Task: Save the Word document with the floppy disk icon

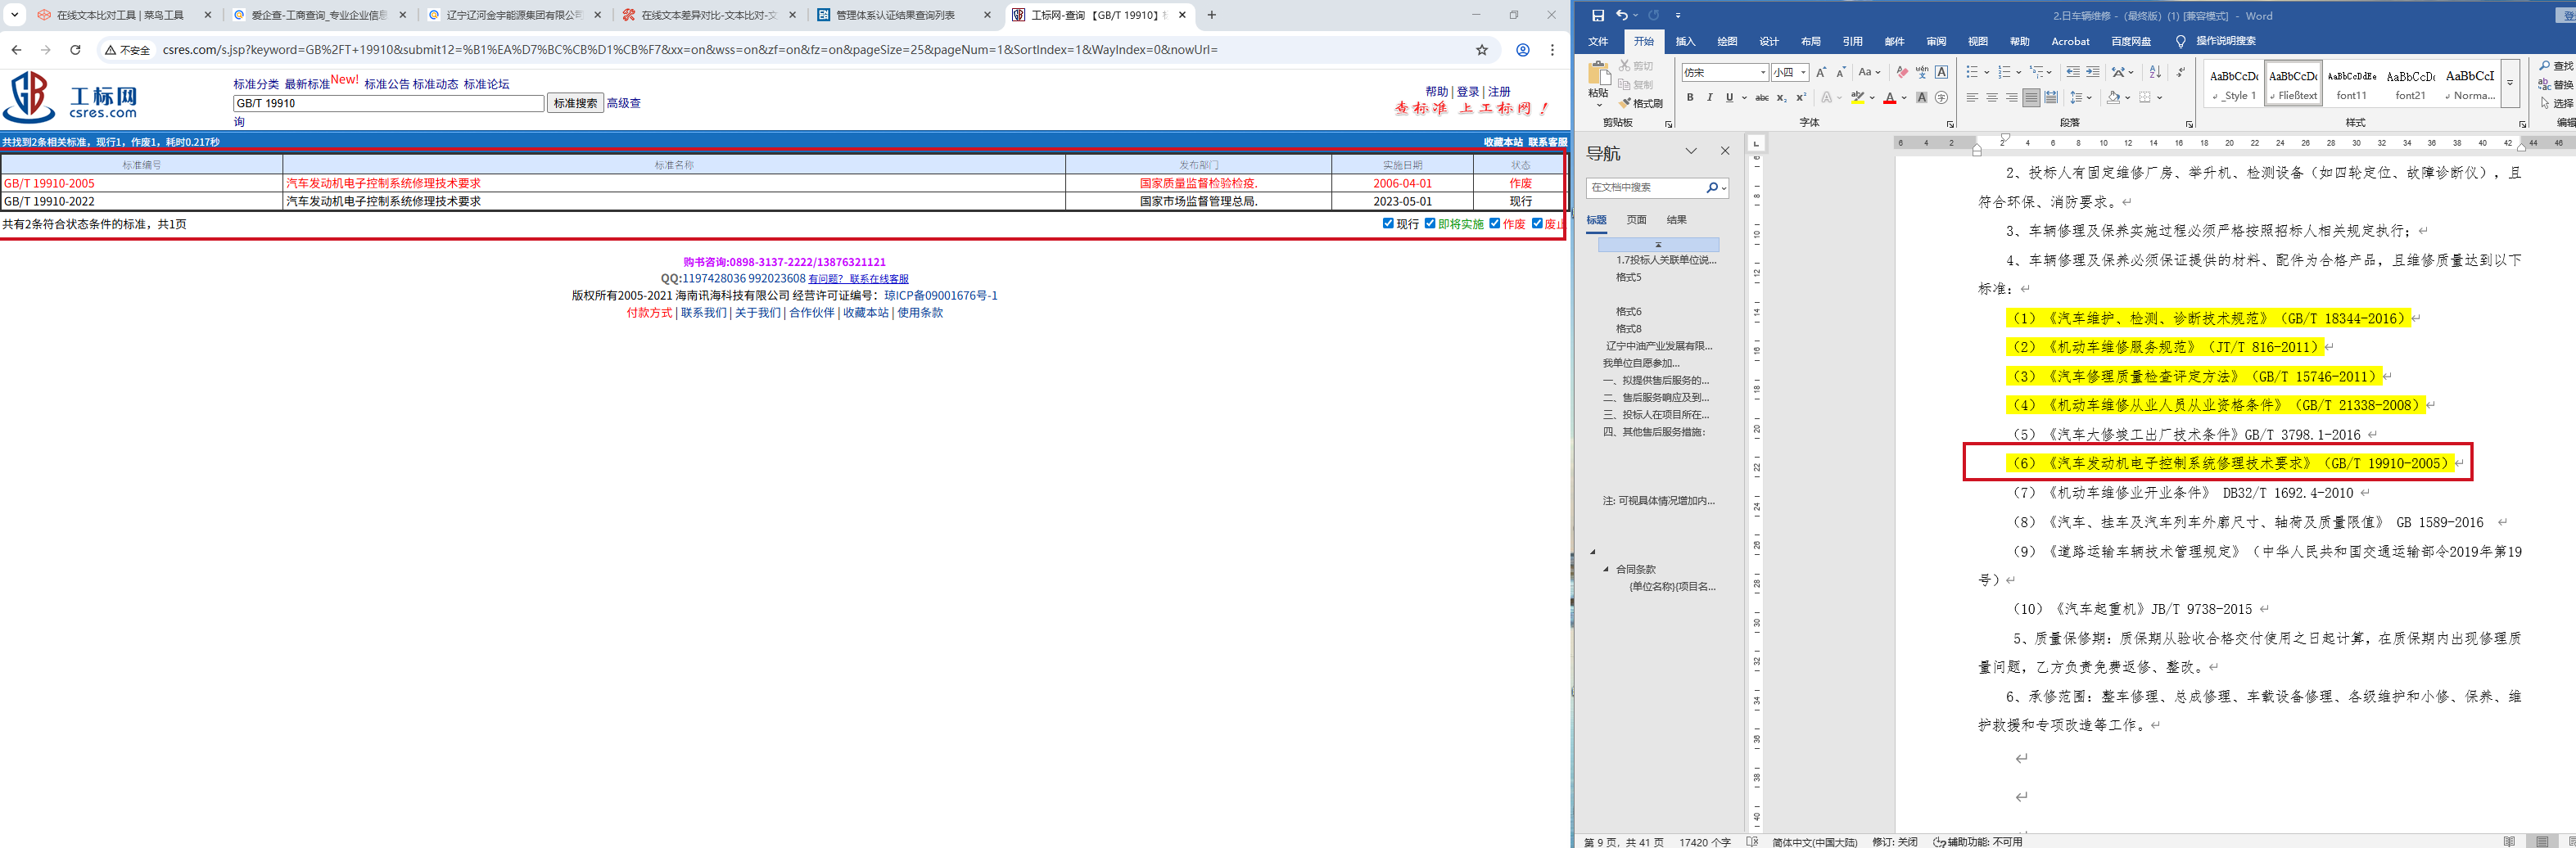Action: click(1597, 15)
